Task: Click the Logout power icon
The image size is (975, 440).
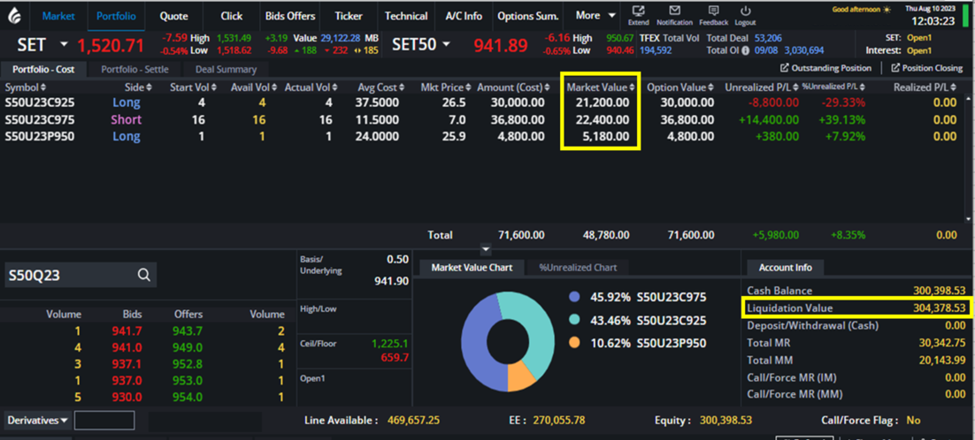Action: (x=745, y=11)
